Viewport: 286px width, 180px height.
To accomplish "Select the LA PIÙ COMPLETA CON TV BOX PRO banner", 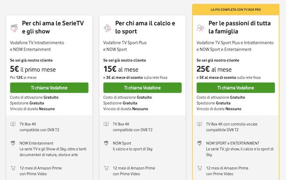I will point(236,10).
